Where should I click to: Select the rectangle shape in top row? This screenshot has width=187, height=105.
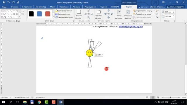point(14,11)
